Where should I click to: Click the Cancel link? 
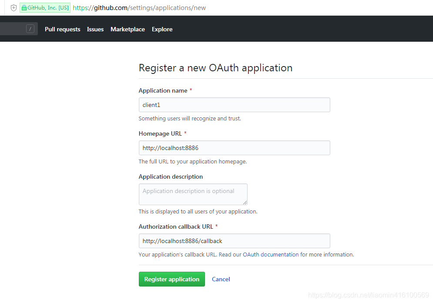(x=221, y=279)
